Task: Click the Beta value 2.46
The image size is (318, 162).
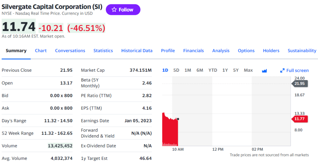Action: (147, 83)
